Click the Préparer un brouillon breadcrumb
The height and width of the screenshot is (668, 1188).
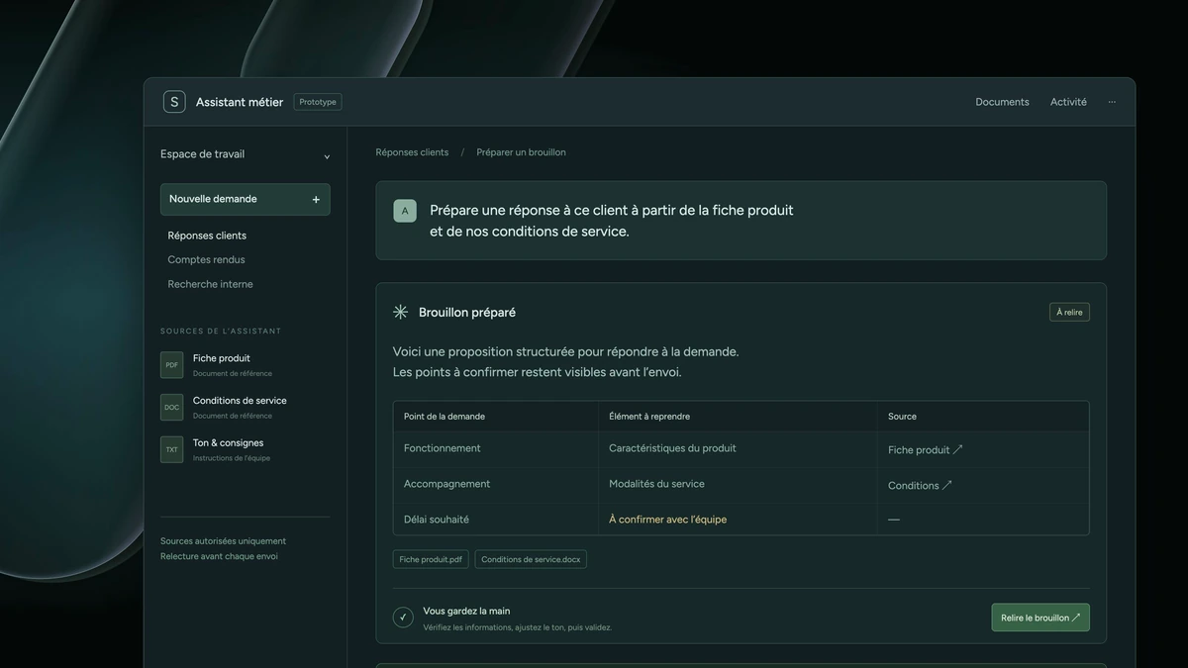tap(521, 152)
